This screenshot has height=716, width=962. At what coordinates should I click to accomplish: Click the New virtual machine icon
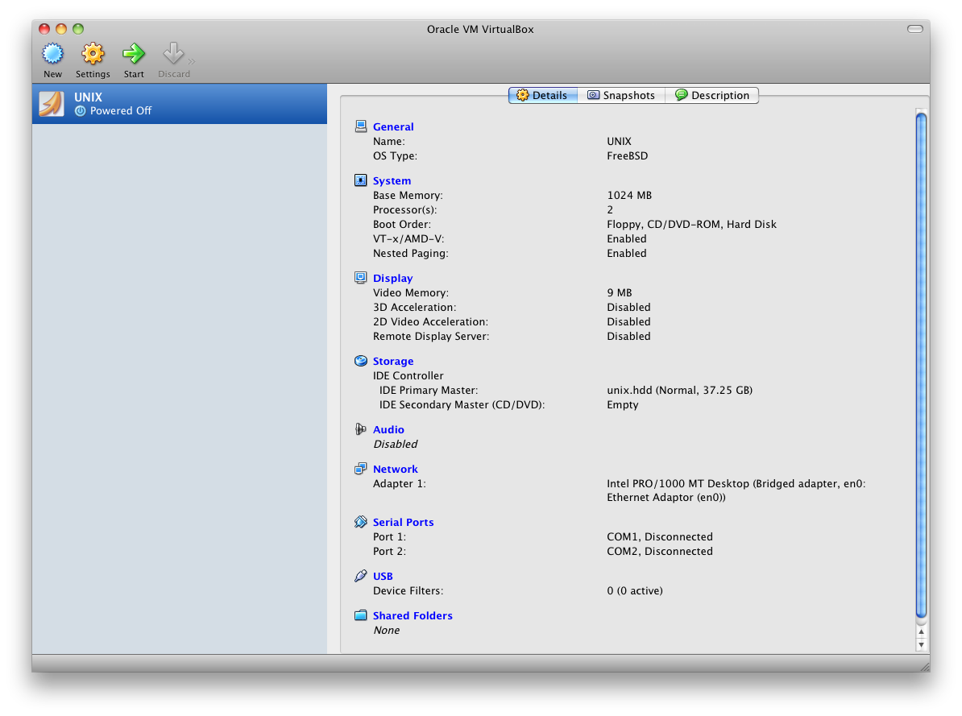click(52, 52)
